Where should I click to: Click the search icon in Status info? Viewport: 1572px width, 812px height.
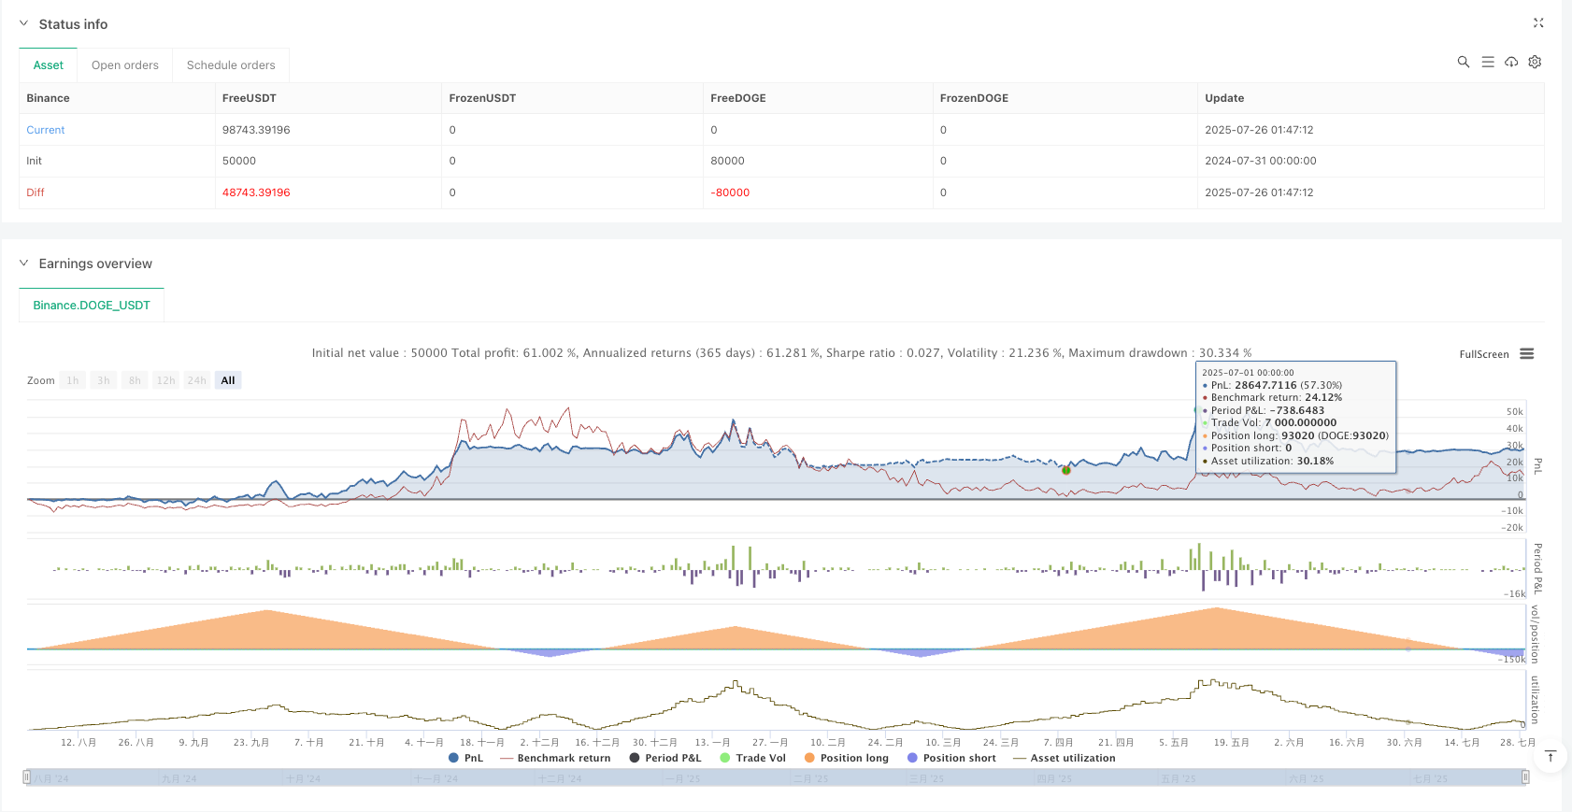tap(1463, 62)
